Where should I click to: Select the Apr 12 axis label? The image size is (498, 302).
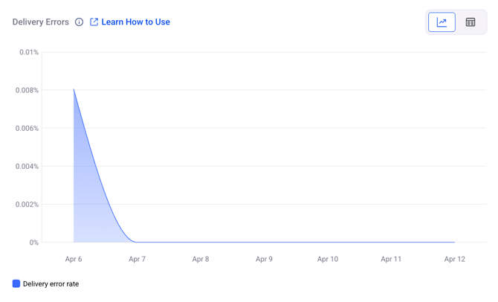coord(454,259)
